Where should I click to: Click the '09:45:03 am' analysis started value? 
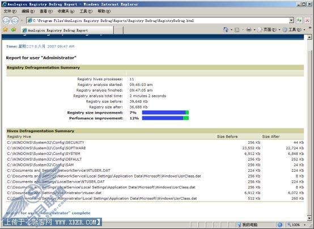coord(141,85)
